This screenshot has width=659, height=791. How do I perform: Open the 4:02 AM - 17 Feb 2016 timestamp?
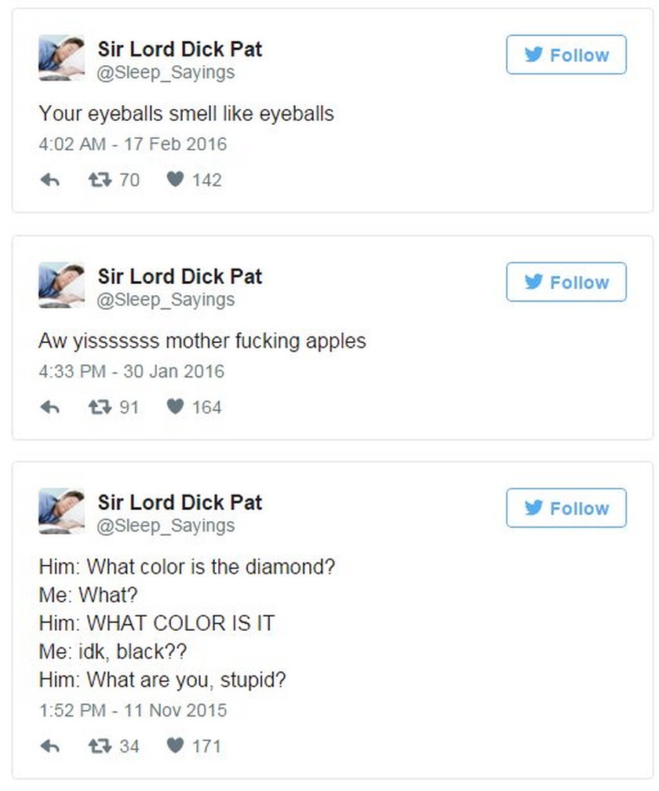133,144
